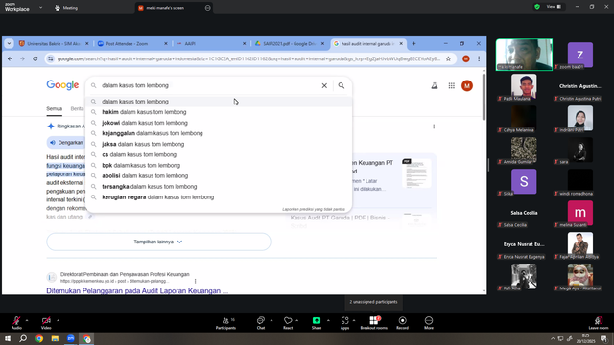The width and height of the screenshot is (614, 345).
Task: Open a new Chrome tab
Action: point(413,44)
